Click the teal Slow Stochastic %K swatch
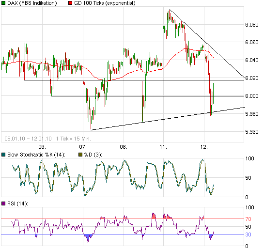This screenshot has width=264, height=250. click(3, 155)
